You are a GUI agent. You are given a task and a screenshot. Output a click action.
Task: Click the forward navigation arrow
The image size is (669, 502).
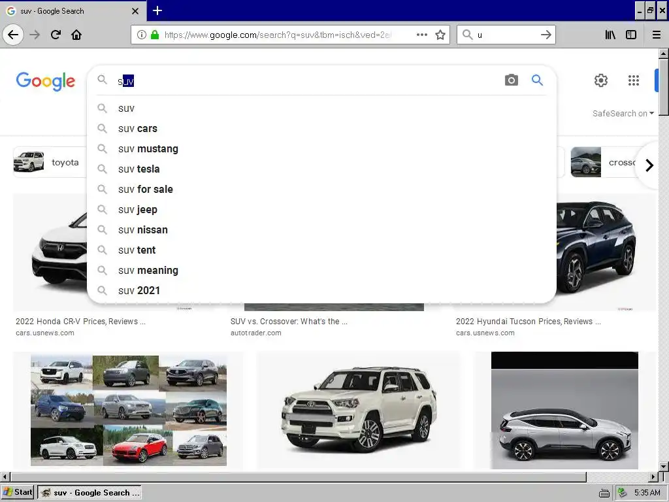coord(35,35)
